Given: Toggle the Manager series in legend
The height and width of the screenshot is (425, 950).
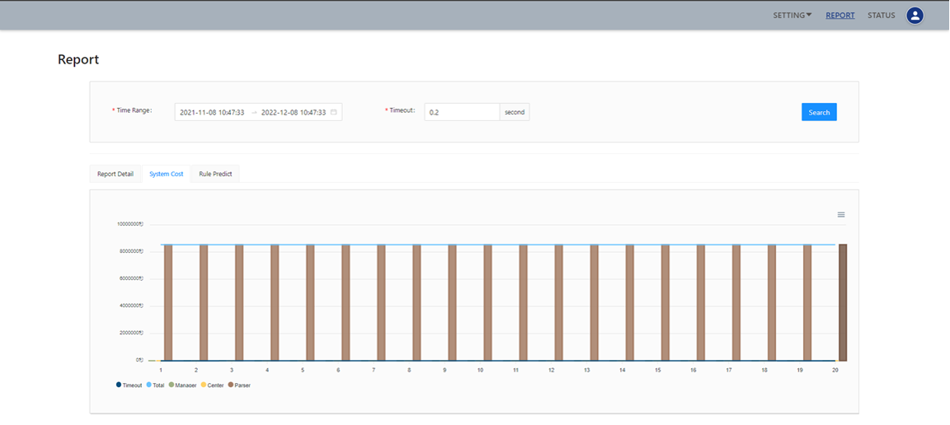Looking at the screenshot, I should click(182, 385).
